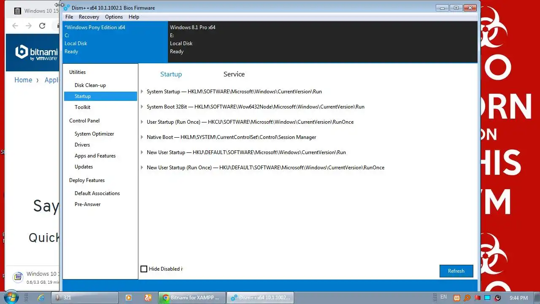The image size is (540, 304).
Task: Open System Optimizer in the sidebar
Action: pyautogui.click(x=94, y=134)
